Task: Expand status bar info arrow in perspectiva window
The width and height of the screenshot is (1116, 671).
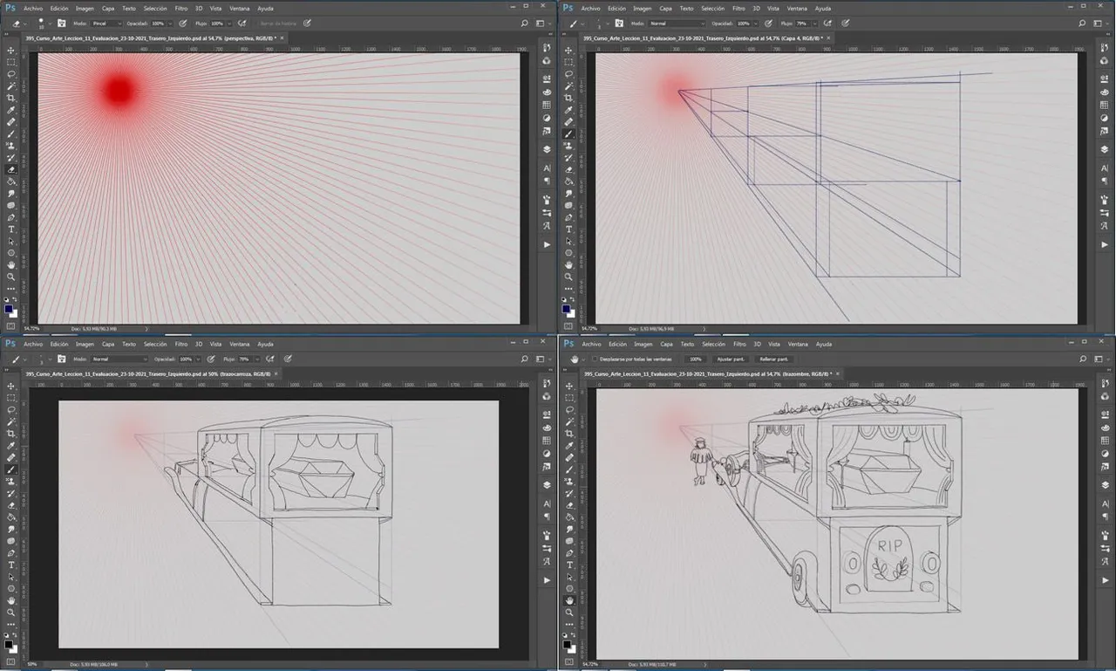Action: 146,329
